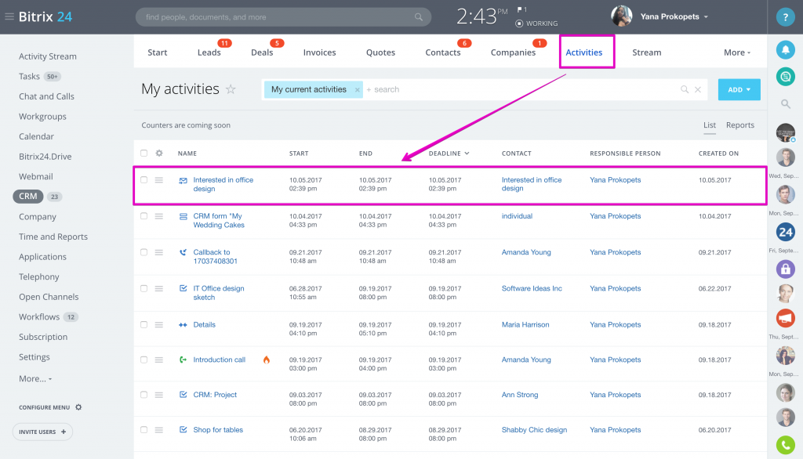Image resolution: width=803 pixels, height=459 pixels.
Task: Open row menu for CRM form My Wedding Cakes
Action: point(159,216)
